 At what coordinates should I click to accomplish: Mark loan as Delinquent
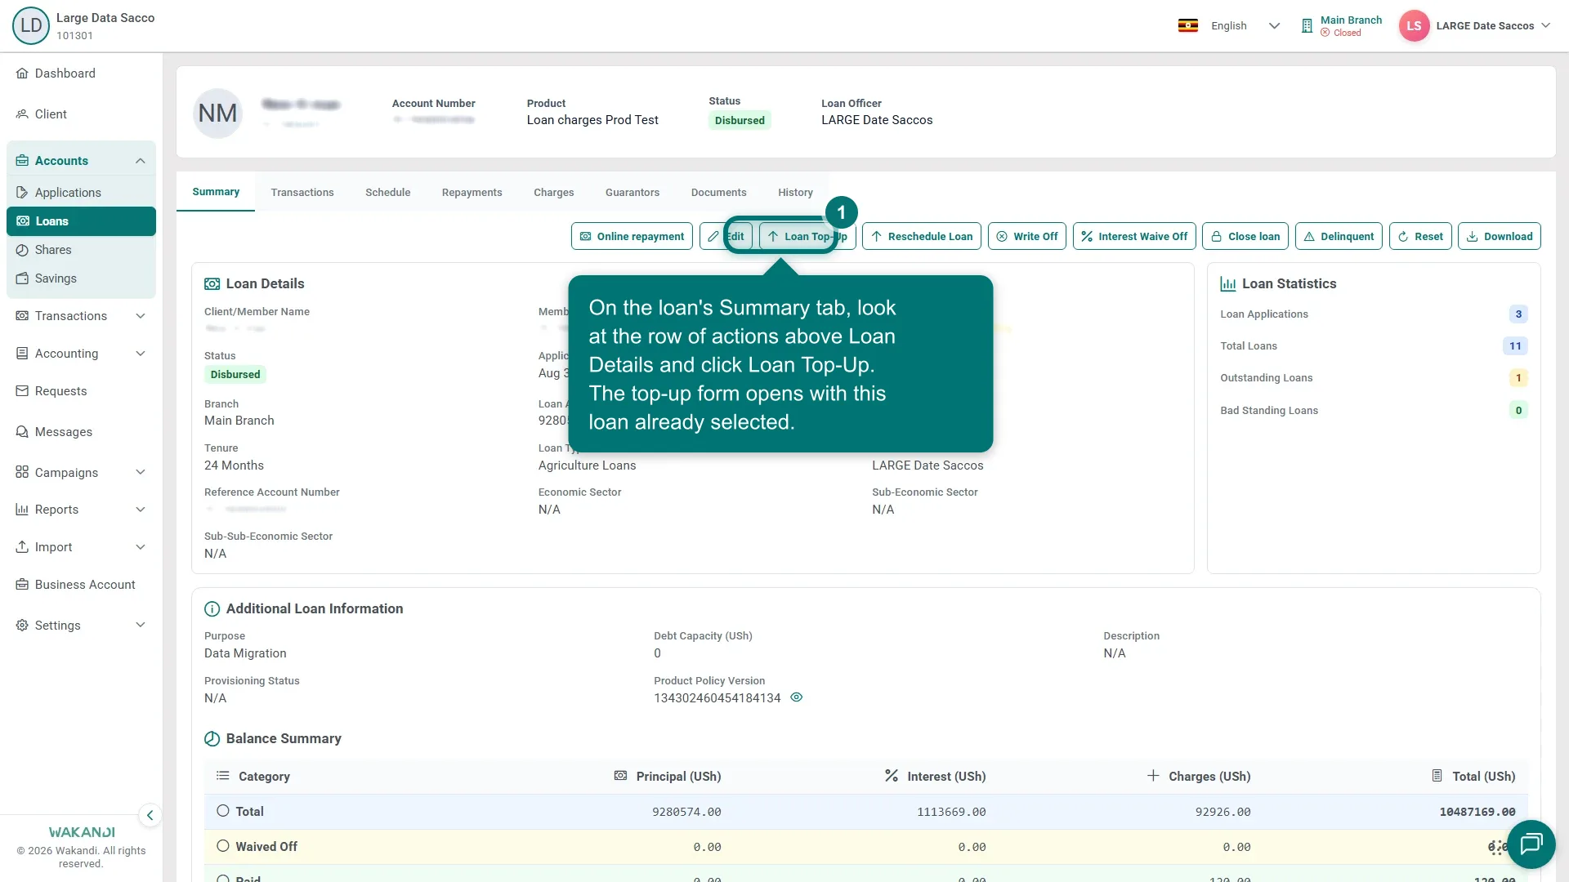click(1339, 237)
